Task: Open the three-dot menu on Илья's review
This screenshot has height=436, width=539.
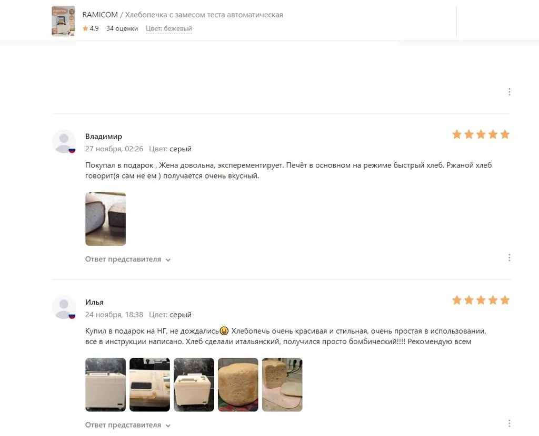Action: [x=509, y=423]
